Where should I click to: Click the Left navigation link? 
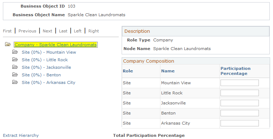point(77,31)
